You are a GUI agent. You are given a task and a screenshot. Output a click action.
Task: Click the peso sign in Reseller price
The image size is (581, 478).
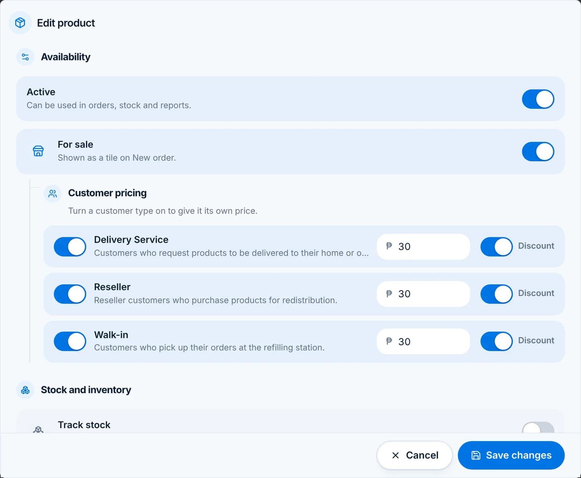[389, 293]
